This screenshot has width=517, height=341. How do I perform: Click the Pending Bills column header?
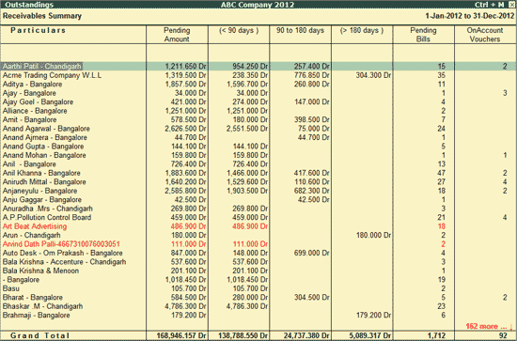423,35
